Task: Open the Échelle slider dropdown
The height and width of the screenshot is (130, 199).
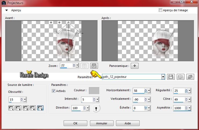Action: [149, 108]
